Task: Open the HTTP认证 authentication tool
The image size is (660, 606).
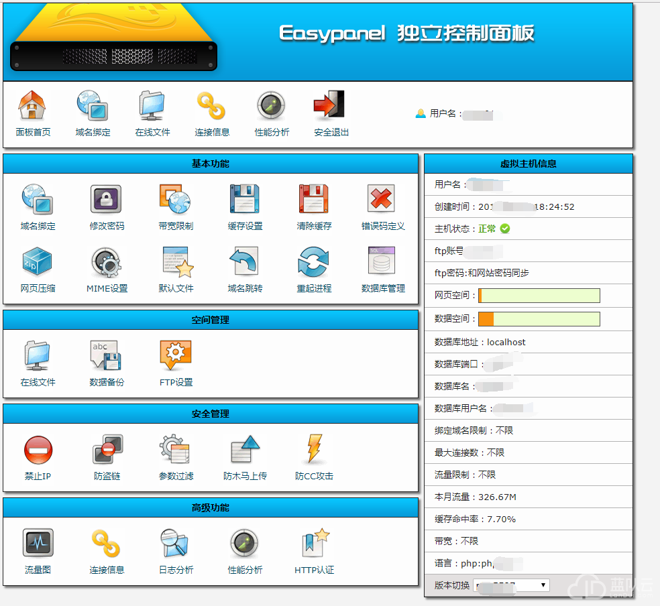Action: click(x=313, y=544)
